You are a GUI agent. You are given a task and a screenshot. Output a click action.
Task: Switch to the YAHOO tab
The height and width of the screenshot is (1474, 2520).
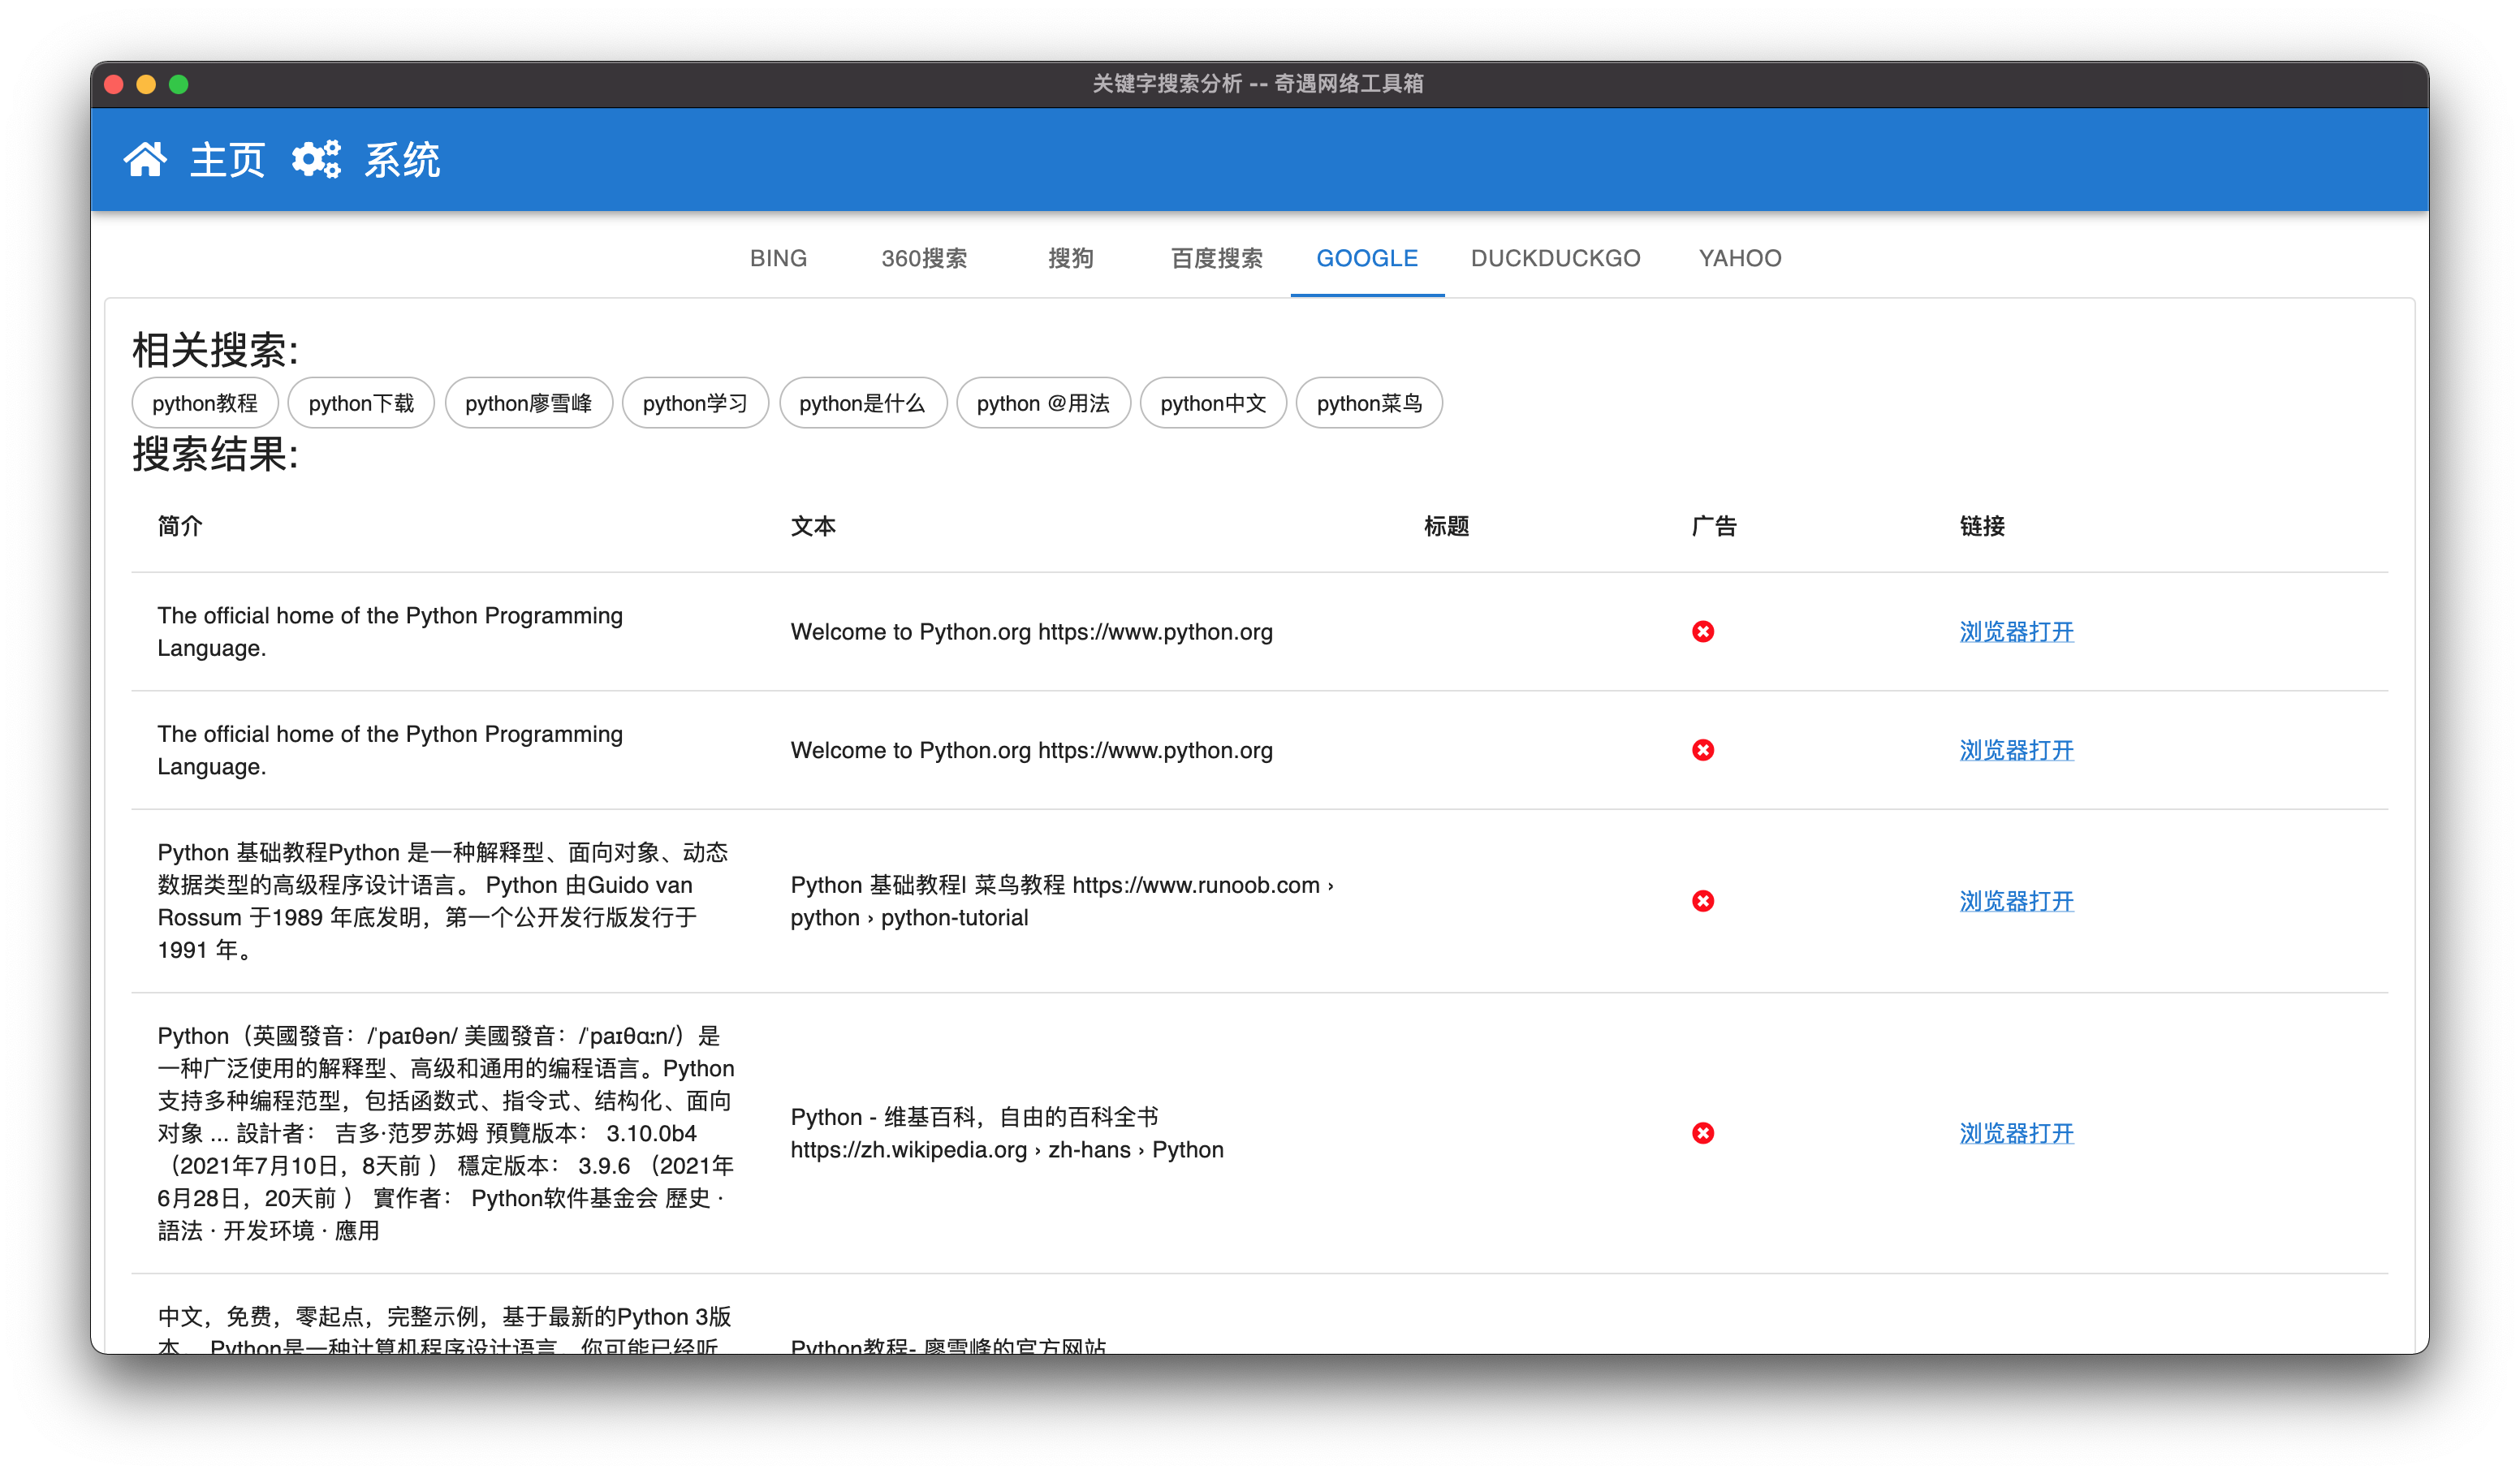1739,258
